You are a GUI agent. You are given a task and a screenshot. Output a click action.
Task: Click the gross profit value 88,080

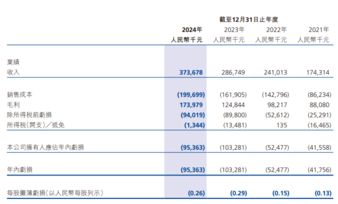320,105
